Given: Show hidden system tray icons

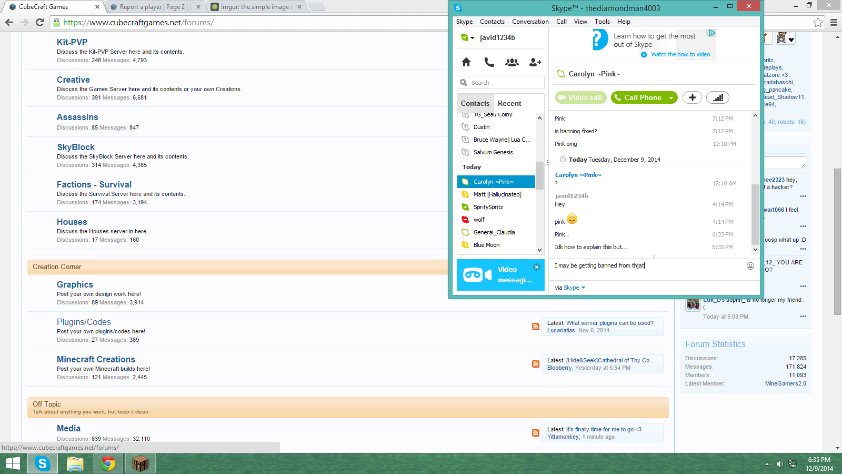Looking at the screenshot, I should click(x=767, y=464).
